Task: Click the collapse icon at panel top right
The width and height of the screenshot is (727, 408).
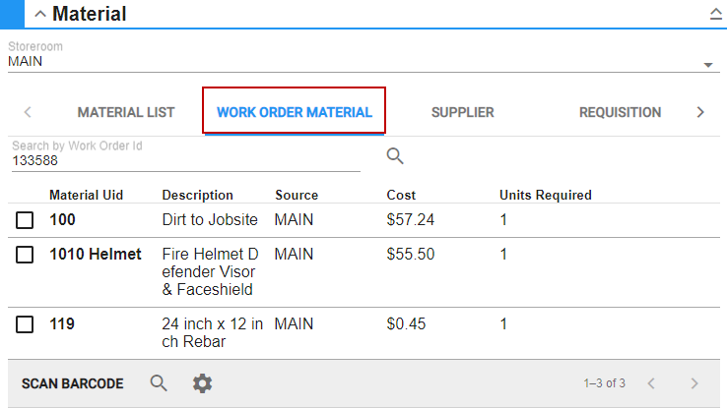Action: point(715,14)
